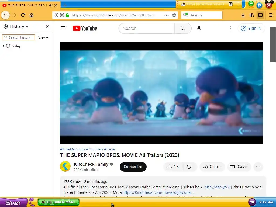Click the YouTube search magnifier button

click(183, 28)
